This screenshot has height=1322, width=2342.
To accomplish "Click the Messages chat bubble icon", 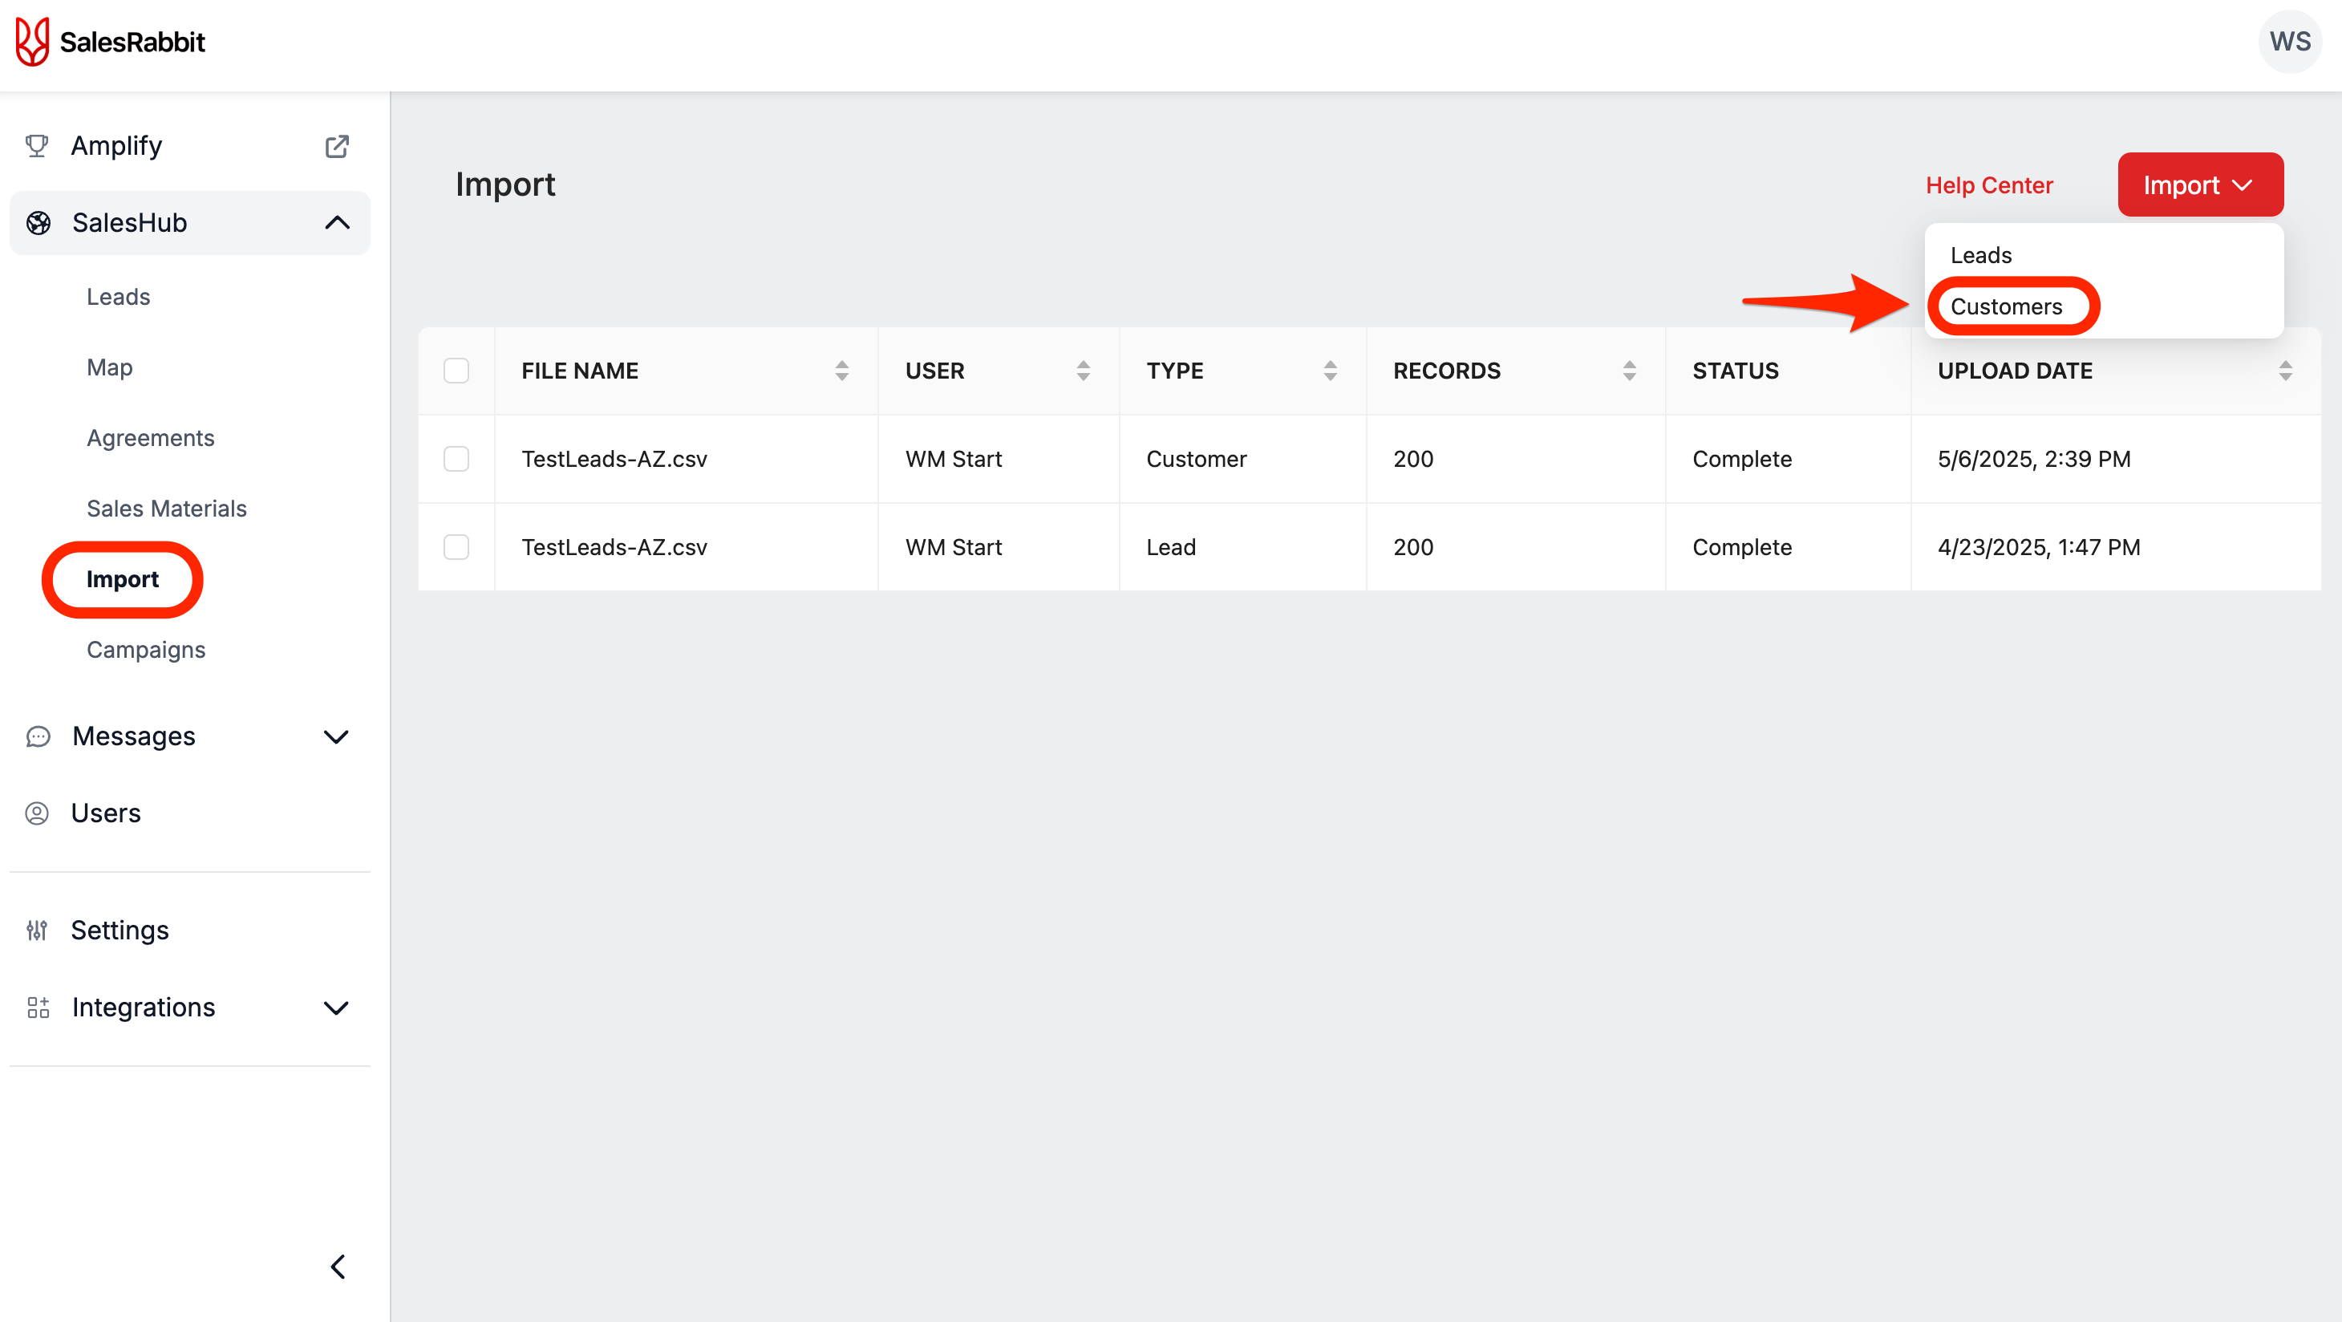I will tap(38, 736).
